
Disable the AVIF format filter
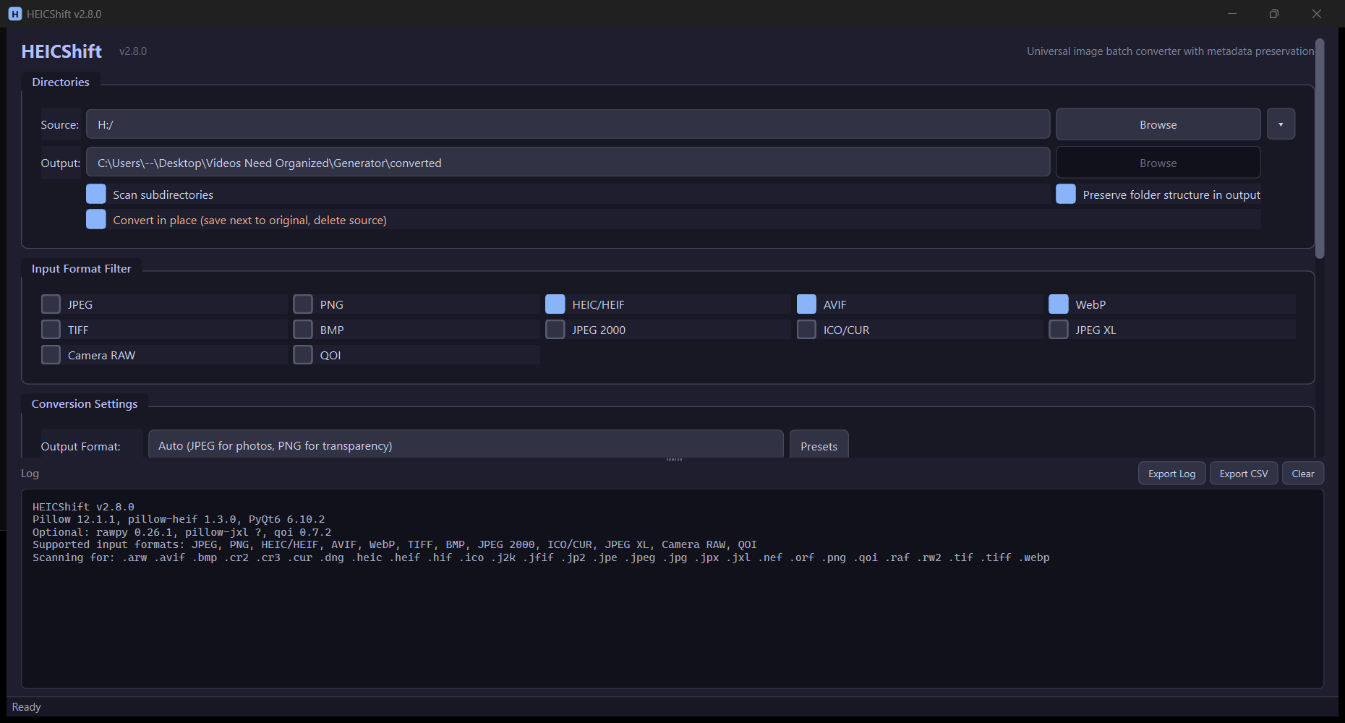coord(806,304)
